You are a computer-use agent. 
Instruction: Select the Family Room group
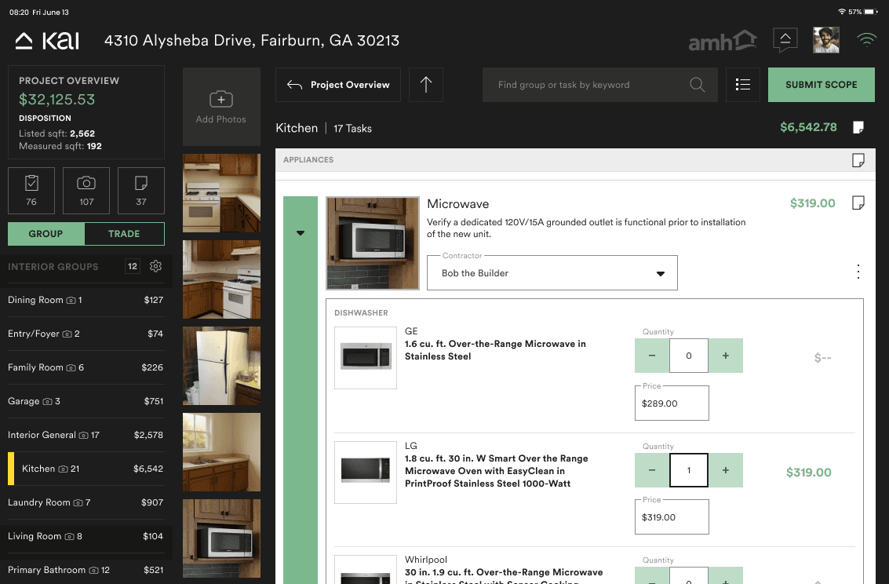pyautogui.click(x=86, y=367)
